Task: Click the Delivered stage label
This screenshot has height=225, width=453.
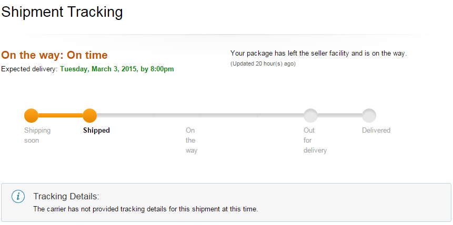Action: tap(376, 130)
